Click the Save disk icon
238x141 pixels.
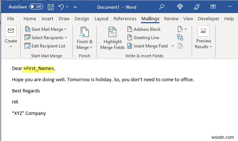coord(51,7)
